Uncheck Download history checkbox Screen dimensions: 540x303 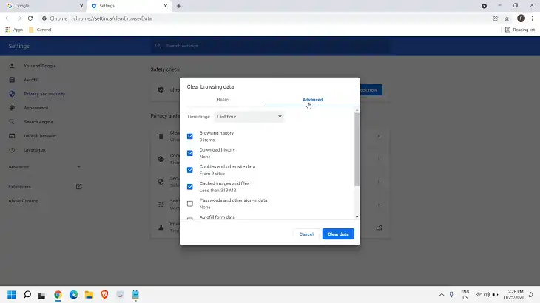(190, 153)
